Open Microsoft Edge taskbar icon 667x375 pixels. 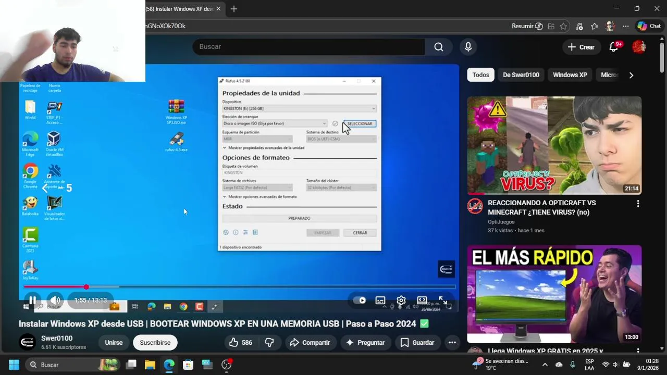point(169,365)
